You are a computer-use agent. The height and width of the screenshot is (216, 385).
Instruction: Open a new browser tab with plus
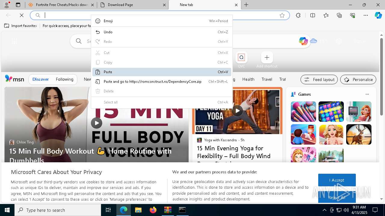point(246,5)
